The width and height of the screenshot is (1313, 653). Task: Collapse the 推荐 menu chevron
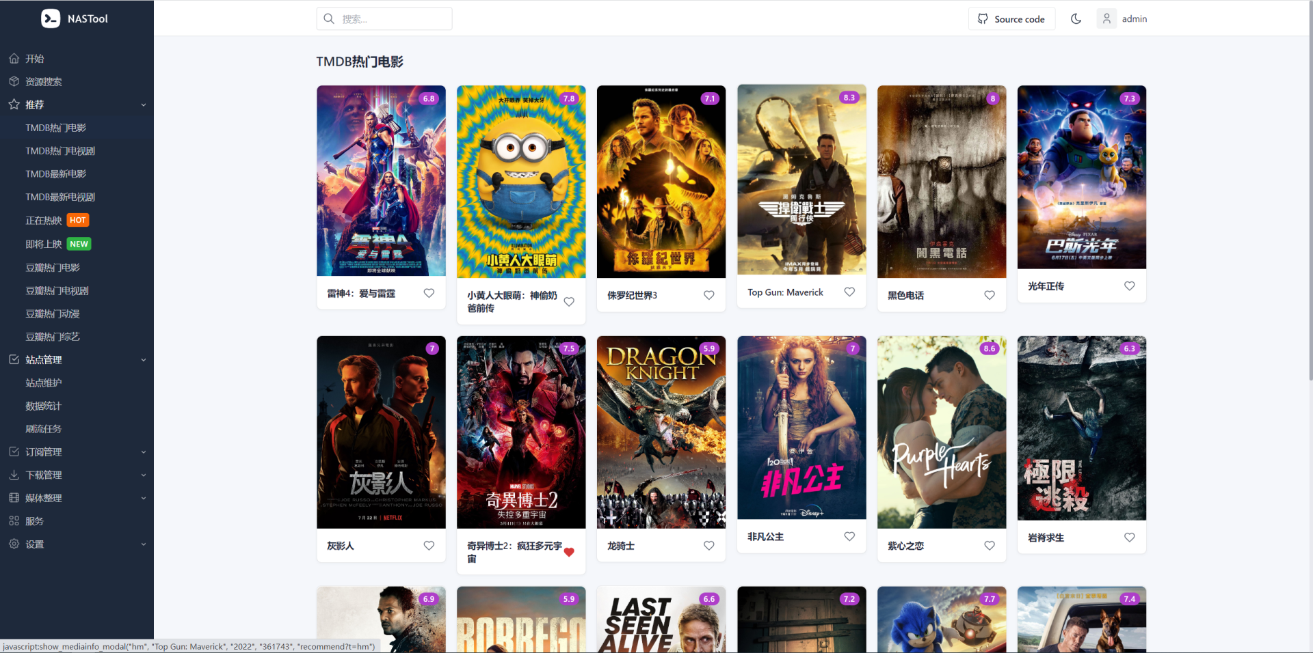coord(144,105)
